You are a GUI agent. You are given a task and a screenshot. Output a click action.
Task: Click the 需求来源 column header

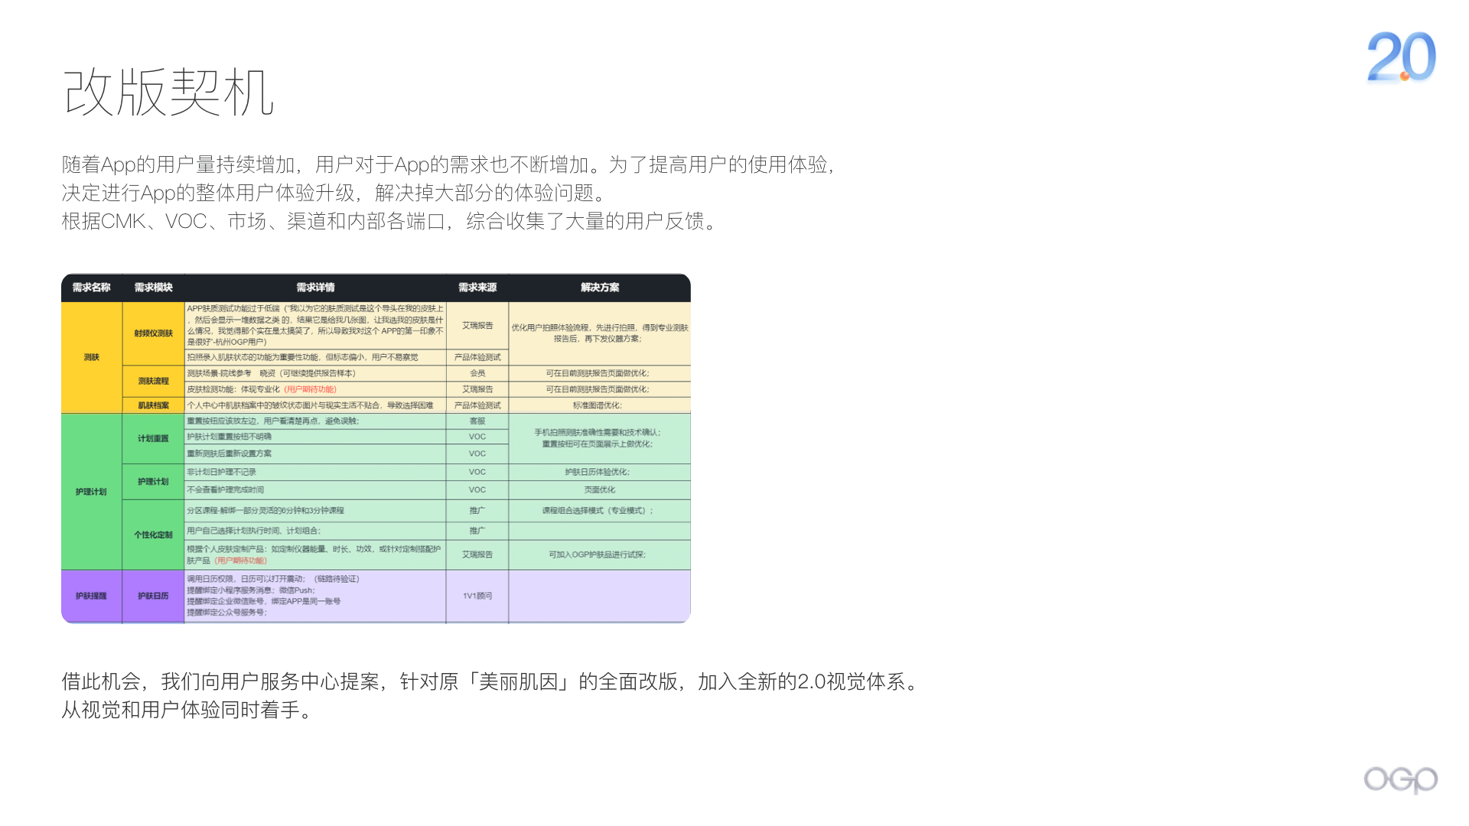[477, 288]
